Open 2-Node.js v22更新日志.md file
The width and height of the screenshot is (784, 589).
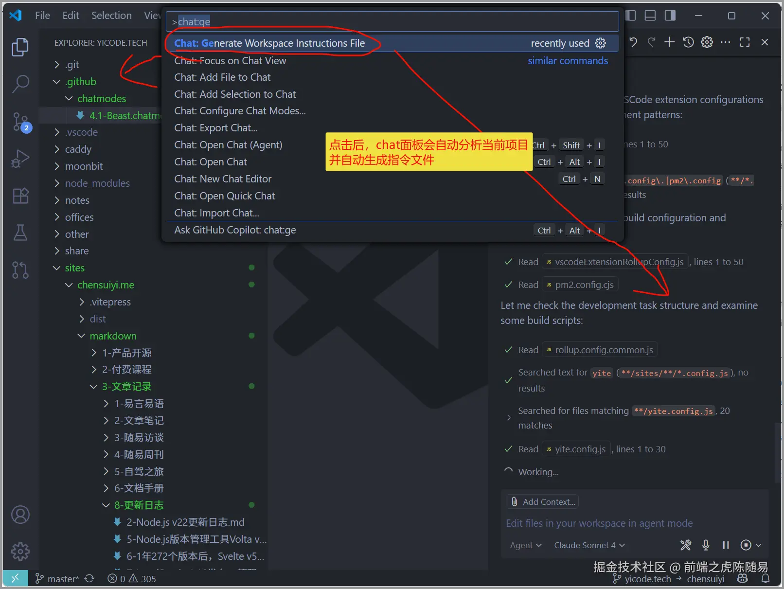coord(185,522)
